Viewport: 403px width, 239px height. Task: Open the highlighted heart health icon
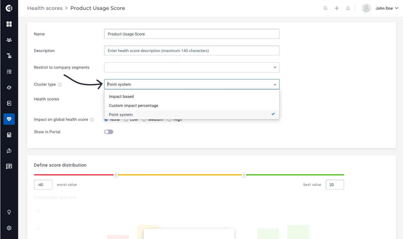point(9,119)
